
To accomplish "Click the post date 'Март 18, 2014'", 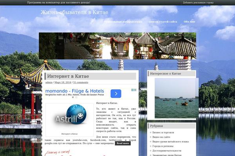I will tap(63, 82).
